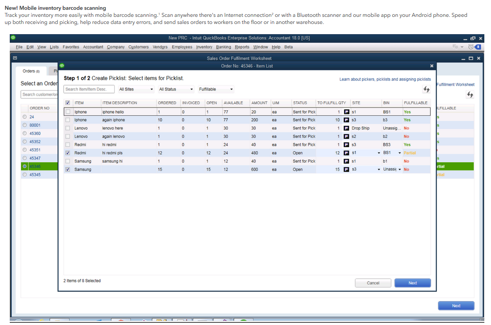Expand bin dropdown BS1 in 'hi redmi pls' row
Screen dimensions: 491x325
400,153
